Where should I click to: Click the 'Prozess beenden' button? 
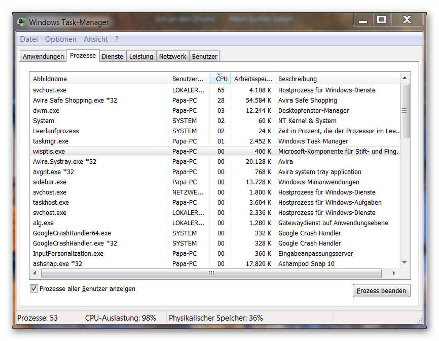click(x=382, y=290)
